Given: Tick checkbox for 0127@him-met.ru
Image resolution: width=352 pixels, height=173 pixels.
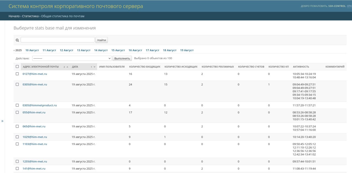Looking at the screenshot, I should point(17,74).
